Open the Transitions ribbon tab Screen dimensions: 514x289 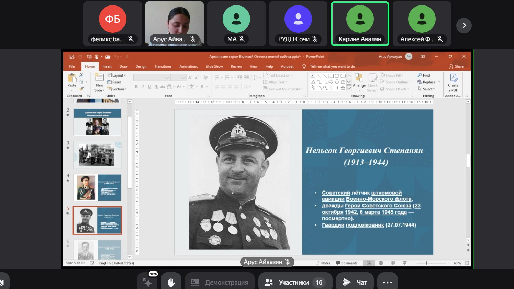point(163,66)
